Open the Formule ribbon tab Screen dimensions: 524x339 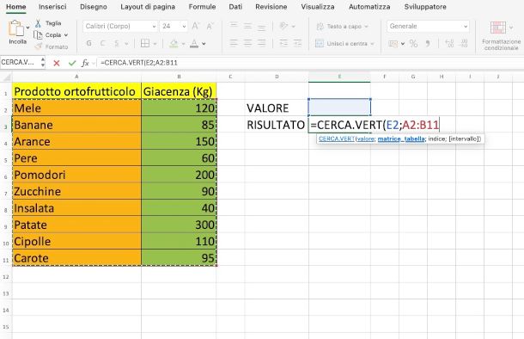[202, 7]
